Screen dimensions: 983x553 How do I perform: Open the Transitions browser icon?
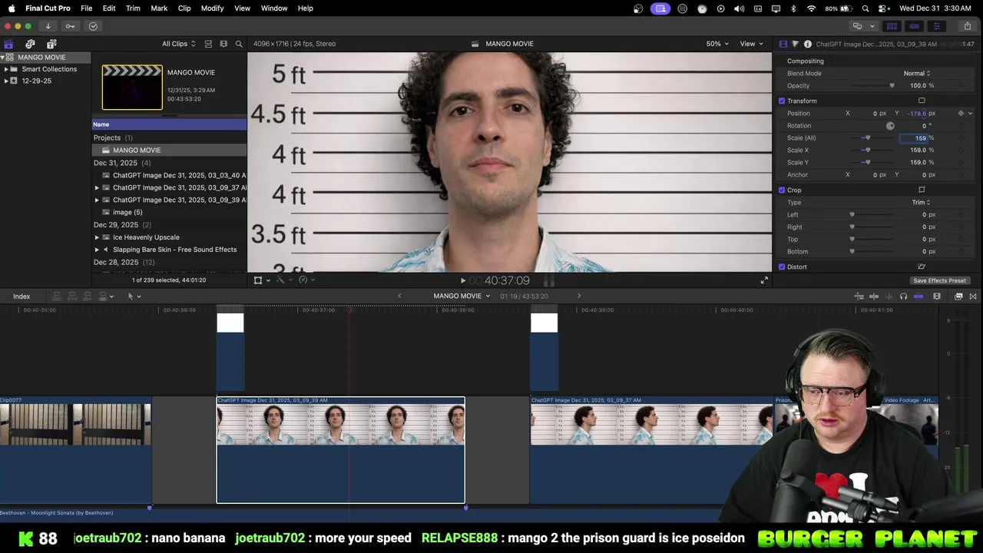click(x=974, y=296)
